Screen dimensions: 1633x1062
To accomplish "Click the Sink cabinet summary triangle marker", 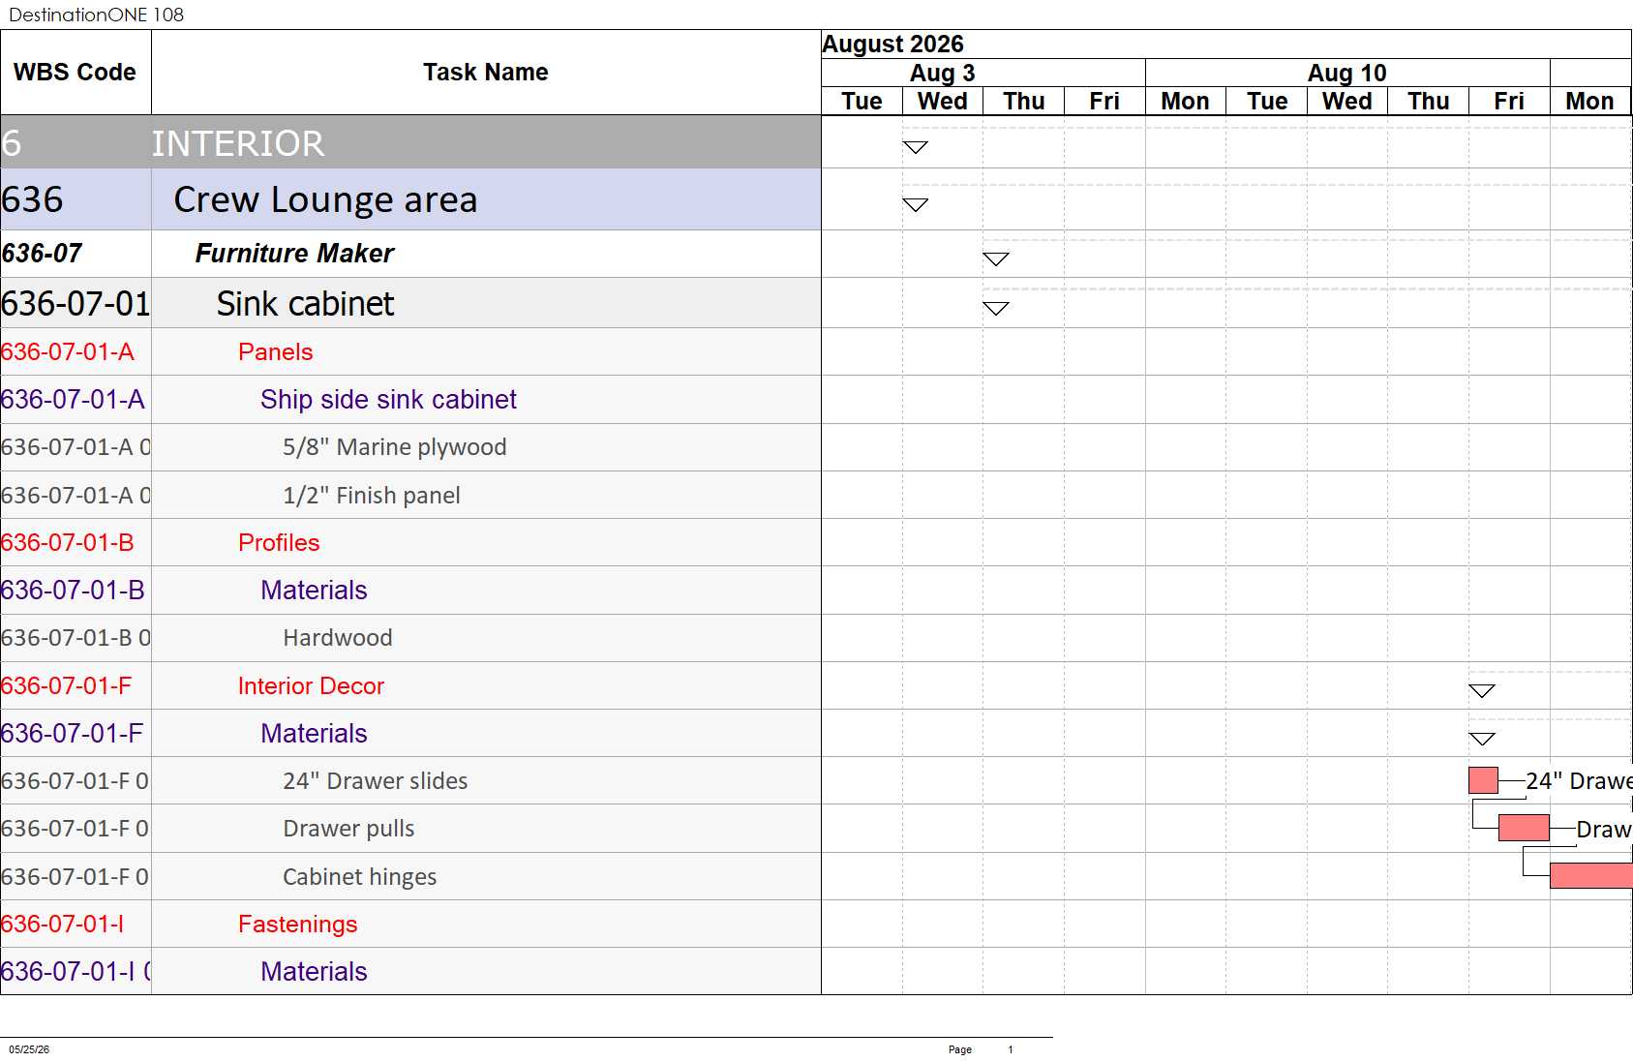I will coord(996,308).
